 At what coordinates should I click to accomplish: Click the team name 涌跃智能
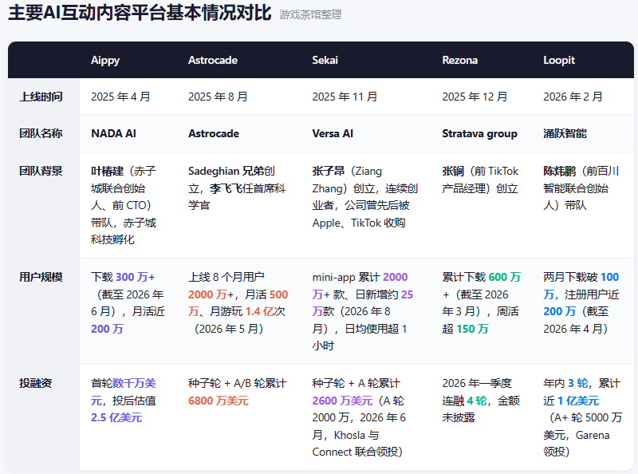[x=565, y=133]
